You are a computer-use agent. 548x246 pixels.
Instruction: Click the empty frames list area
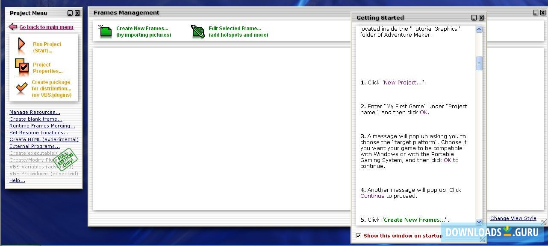[x=221, y=129]
